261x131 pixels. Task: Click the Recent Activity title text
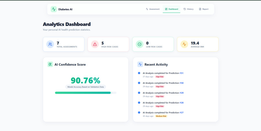click(x=156, y=64)
